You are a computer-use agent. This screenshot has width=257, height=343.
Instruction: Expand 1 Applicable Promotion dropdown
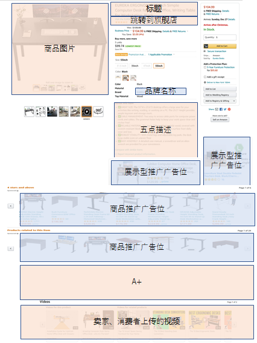coord(174,54)
